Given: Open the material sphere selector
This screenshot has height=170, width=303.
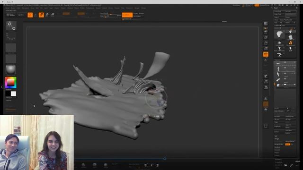Looking at the screenshot, I should click(11, 70).
